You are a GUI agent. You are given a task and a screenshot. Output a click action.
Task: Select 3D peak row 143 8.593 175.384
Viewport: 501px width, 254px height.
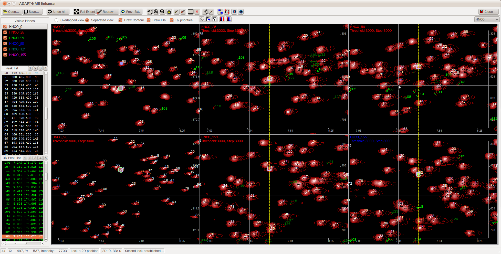click(23, 183)
